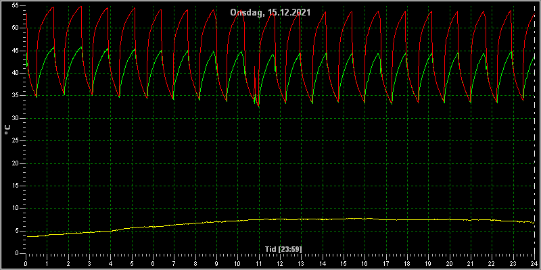Viewport: 541px width, 270px height.
Task: Select hour 6 on the time axis
Action: pyautogui.click(x=153, y=263)
